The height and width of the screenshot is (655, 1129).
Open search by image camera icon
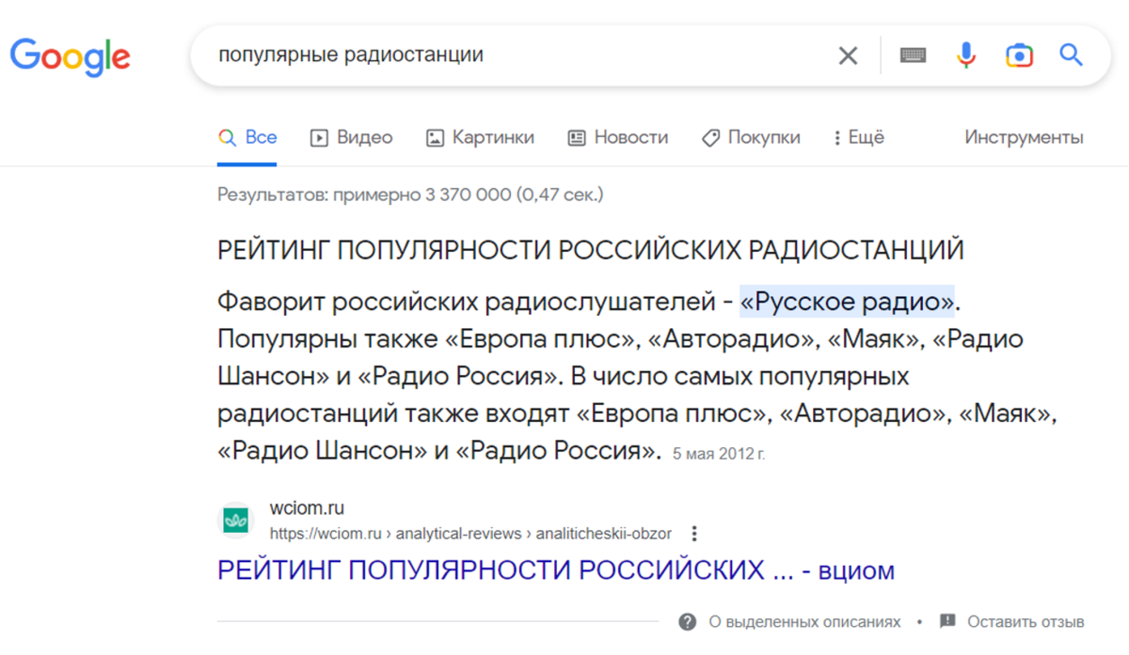pos(1019,55)
